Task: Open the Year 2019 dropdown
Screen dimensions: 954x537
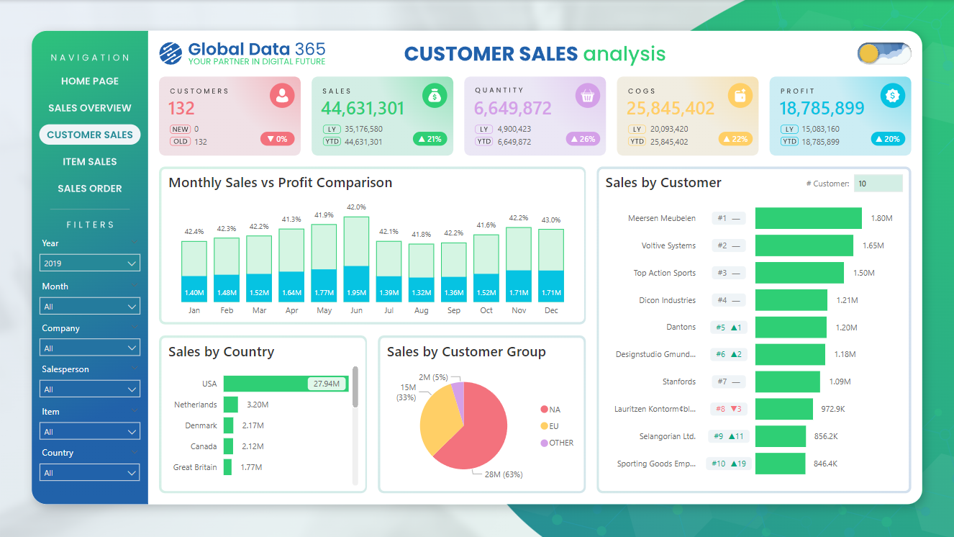Action: coord(90,263)
